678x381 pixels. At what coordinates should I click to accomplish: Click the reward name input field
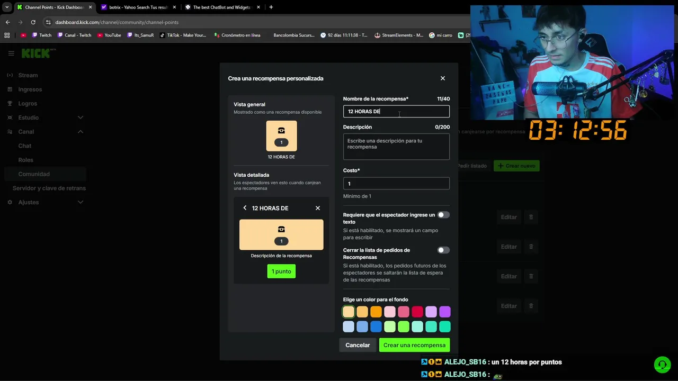[396, 112]
